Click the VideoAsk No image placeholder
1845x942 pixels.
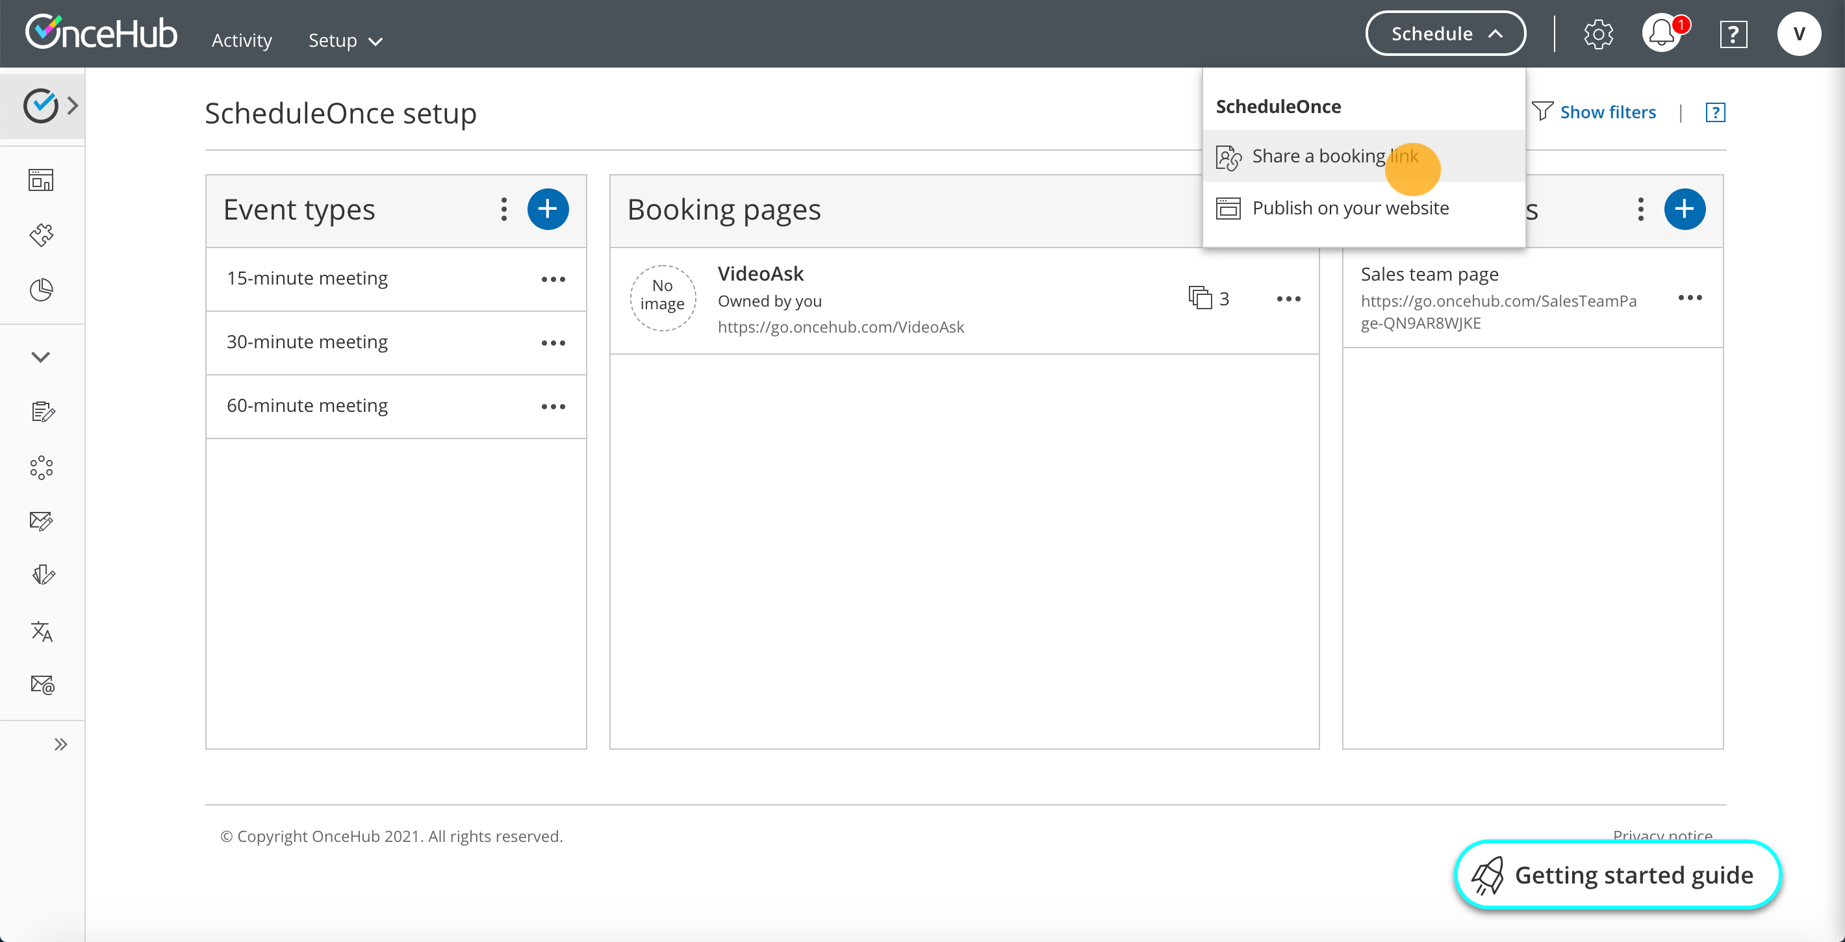click(663, 298)
